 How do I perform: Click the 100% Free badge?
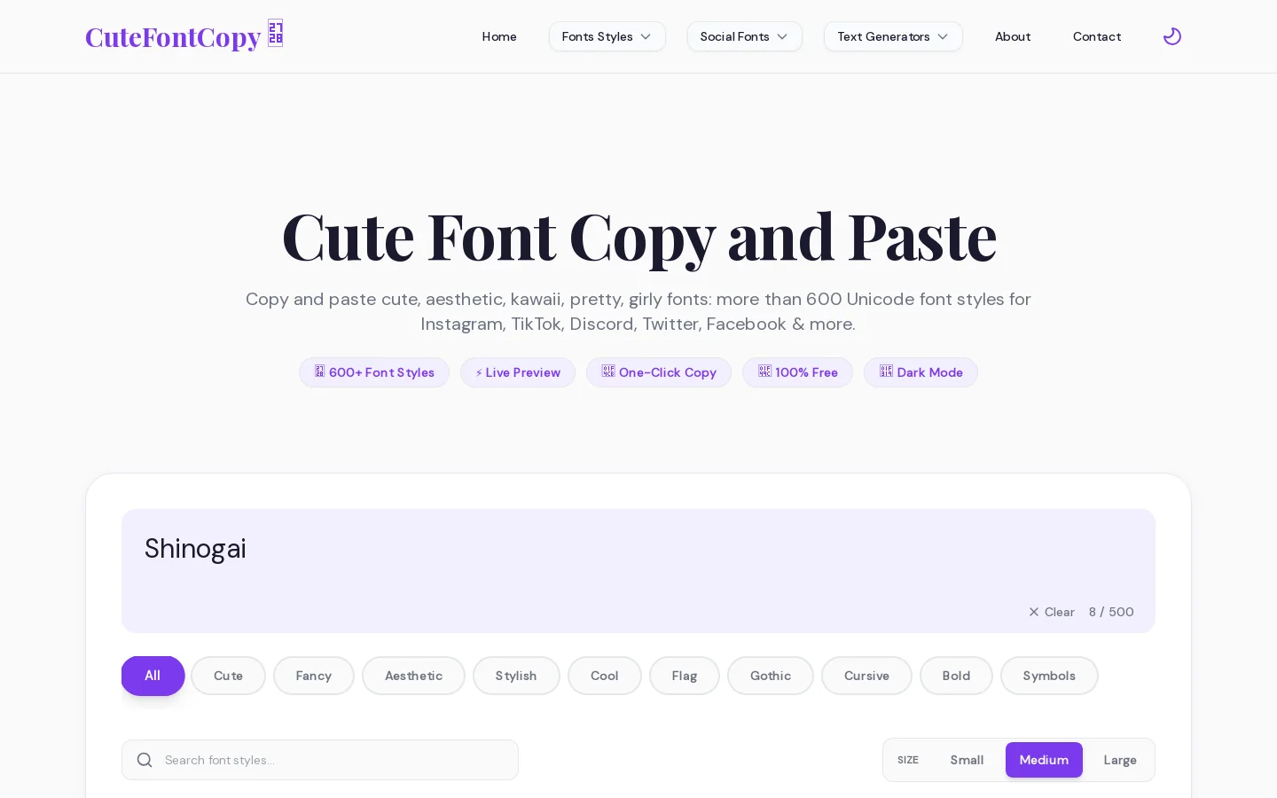click(x=798, y=372)
